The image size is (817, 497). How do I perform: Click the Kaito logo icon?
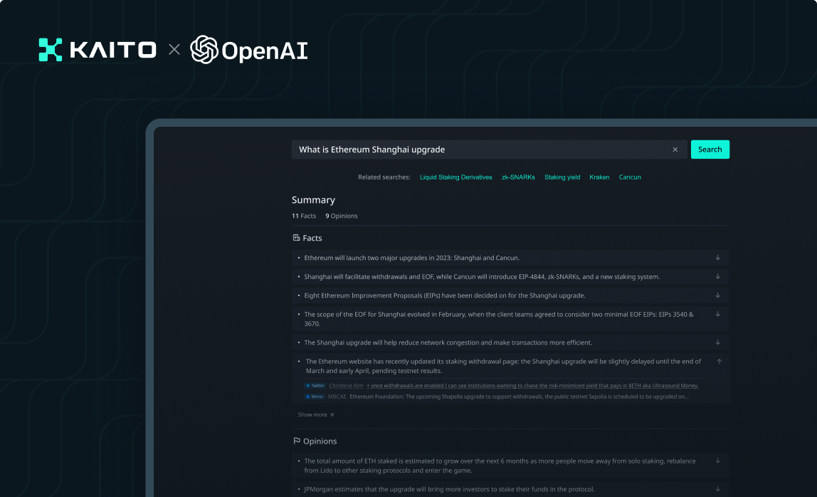click(51, 50)
